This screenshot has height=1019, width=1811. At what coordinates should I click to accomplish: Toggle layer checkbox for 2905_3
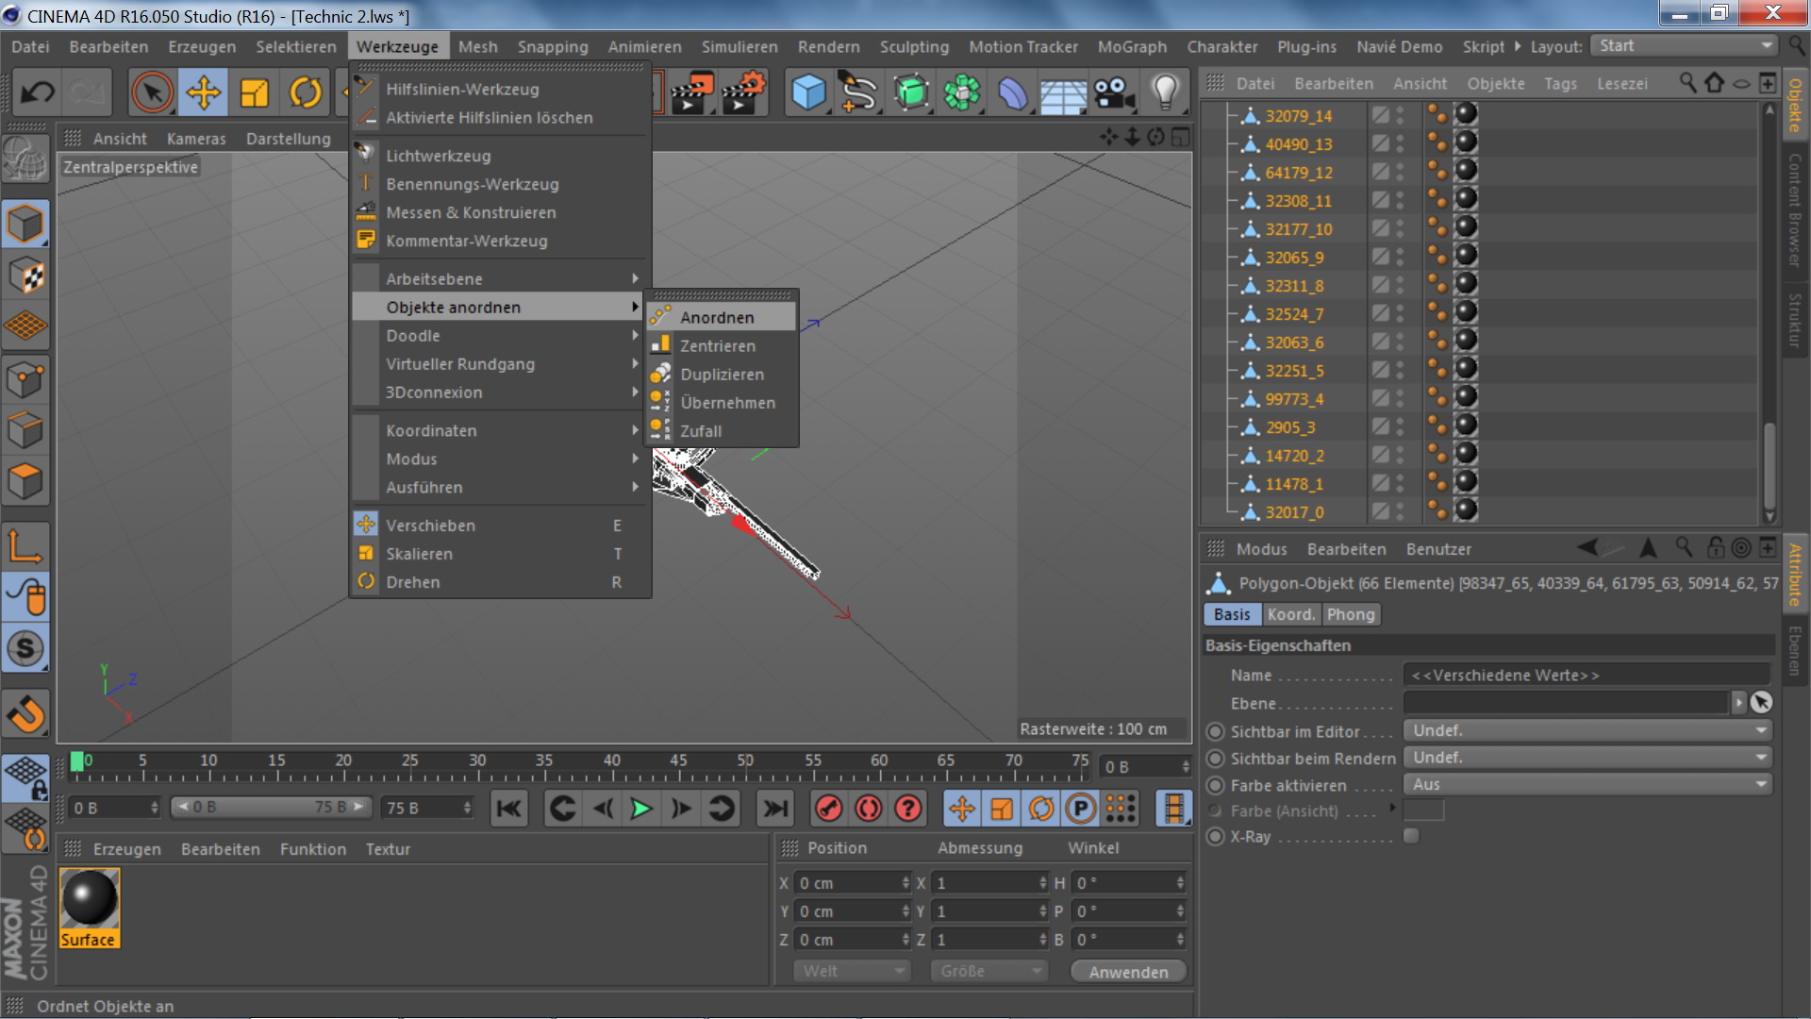pos(1380,426)
